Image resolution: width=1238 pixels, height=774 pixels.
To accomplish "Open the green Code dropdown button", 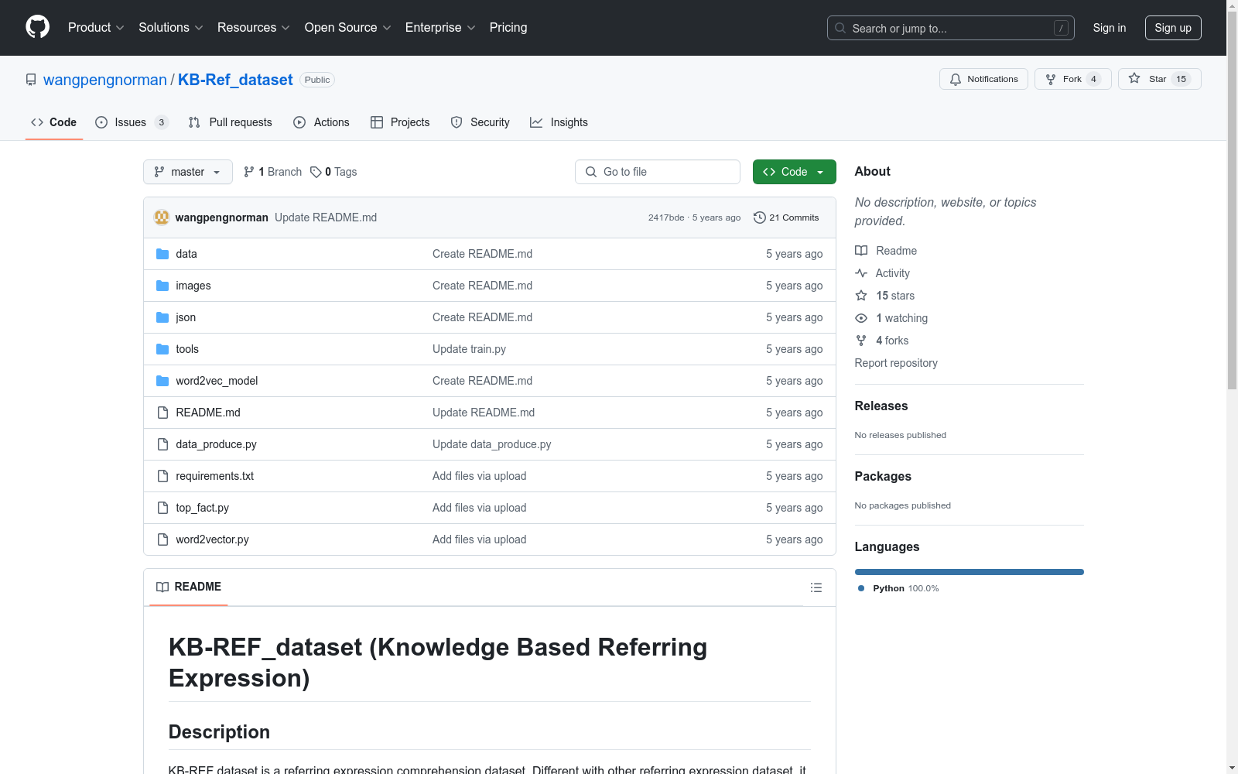I will click(794, 172).
